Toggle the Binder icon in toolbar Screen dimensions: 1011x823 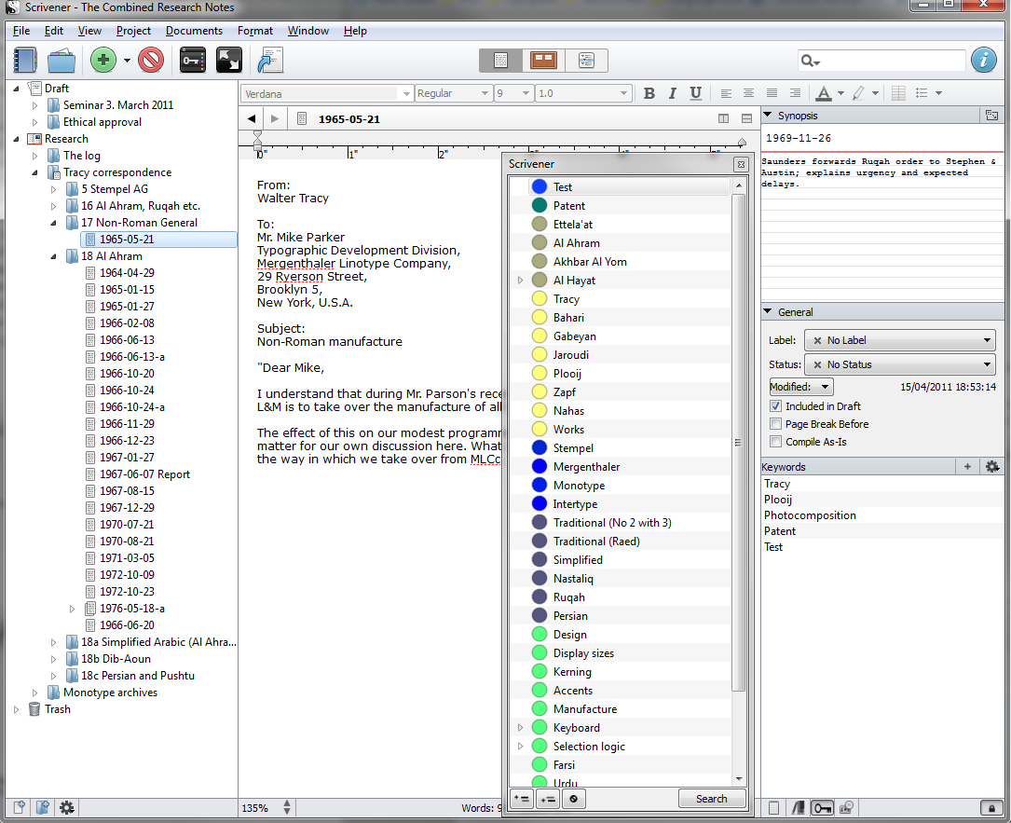point(25,61)
